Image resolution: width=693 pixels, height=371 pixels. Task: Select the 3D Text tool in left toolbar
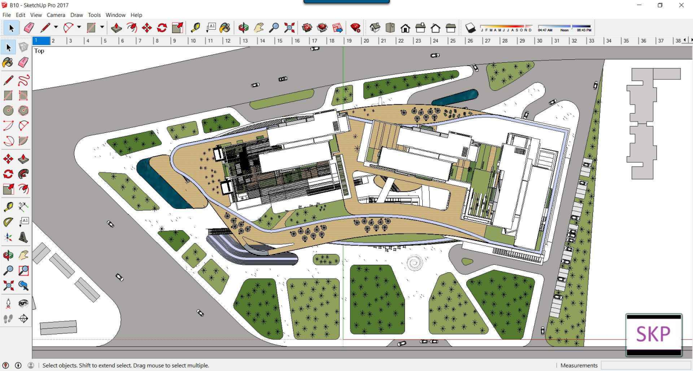tap(23, 238)
